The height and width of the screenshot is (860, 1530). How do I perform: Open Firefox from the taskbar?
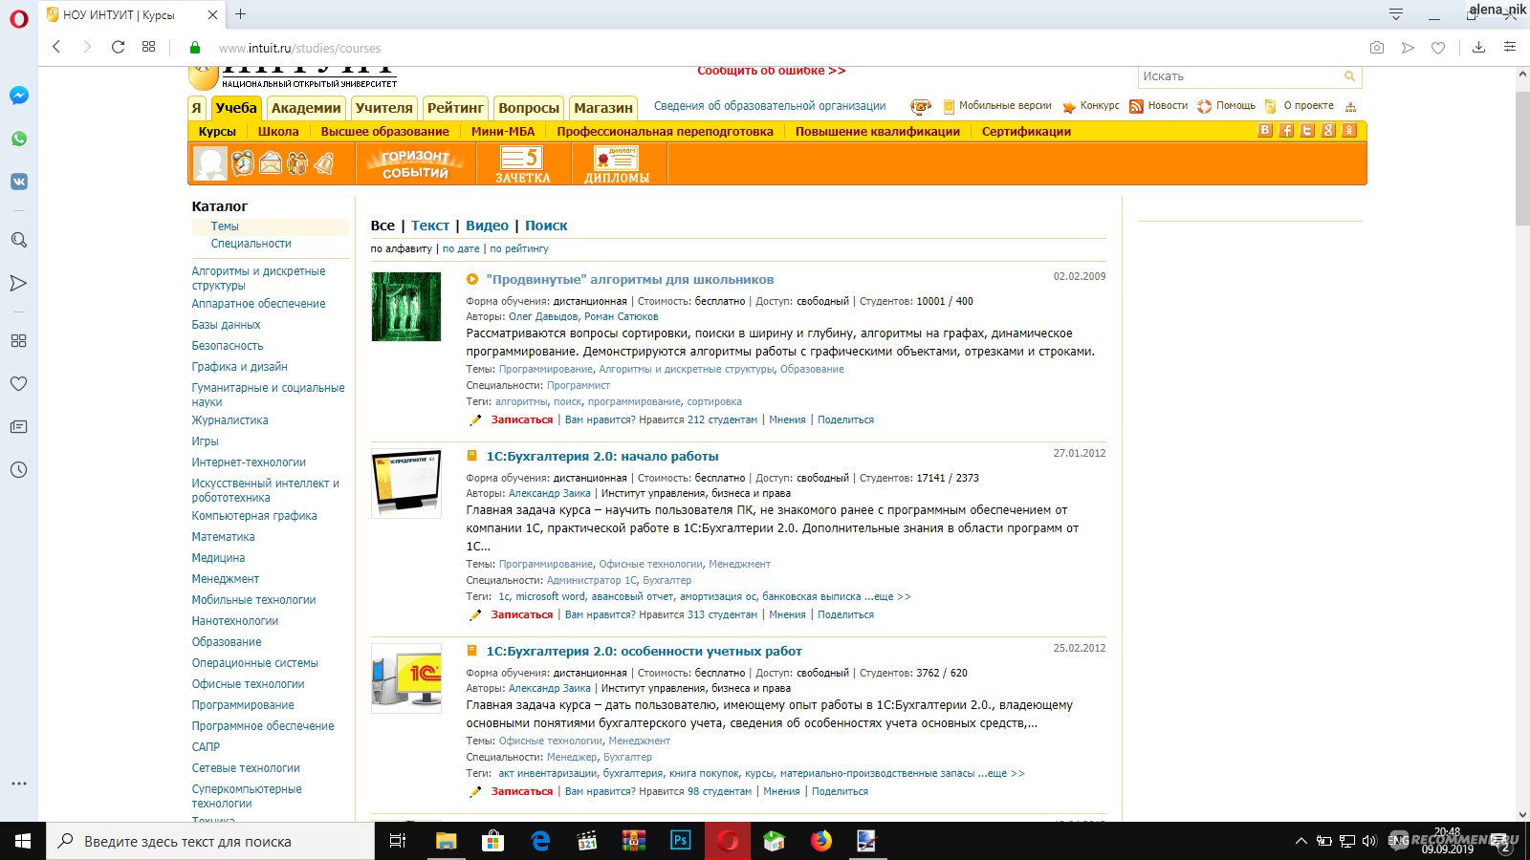[x=821, y=841]
